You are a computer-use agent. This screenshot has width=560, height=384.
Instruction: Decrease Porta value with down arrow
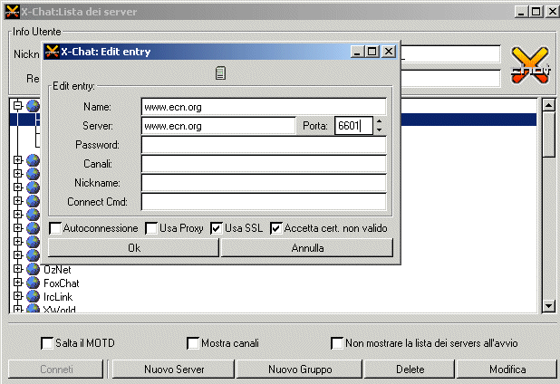click(x=380, y=130)
